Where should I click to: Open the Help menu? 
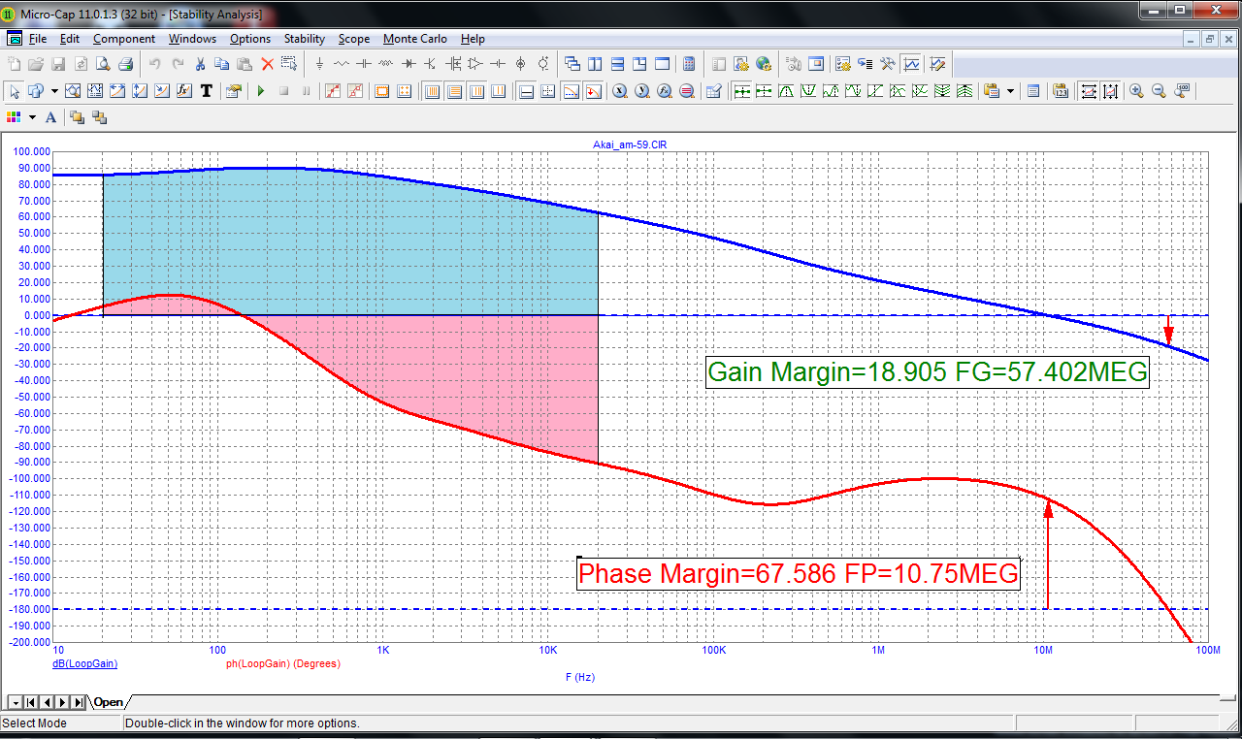(474, 39)
